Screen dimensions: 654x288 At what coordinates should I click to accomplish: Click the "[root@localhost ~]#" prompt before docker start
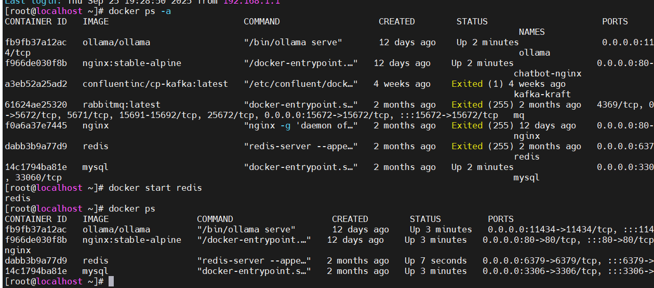click(x=54, y=188)
